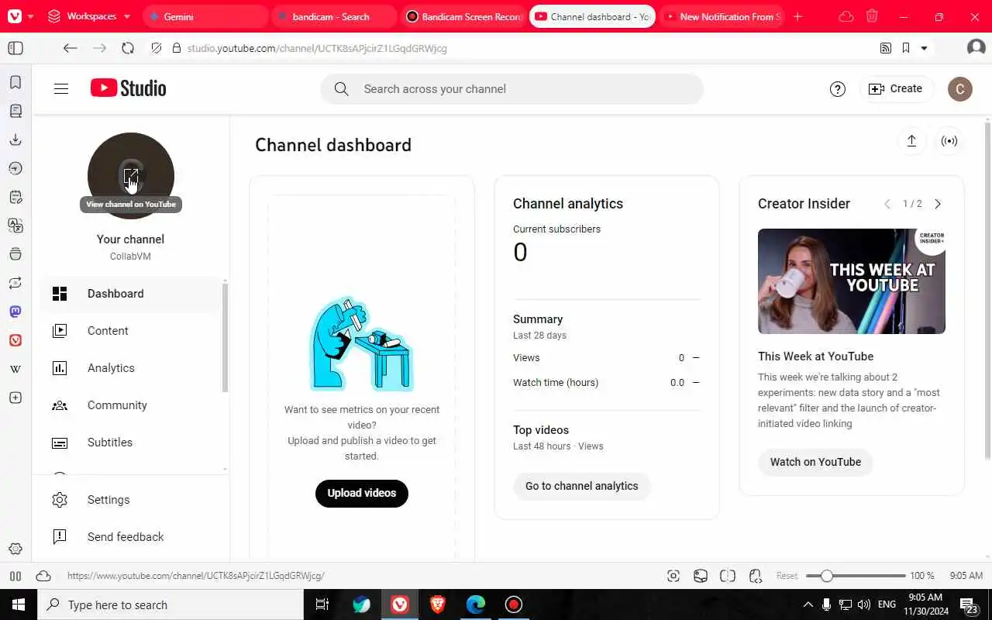The height and width of the screenshot is (620, 992).
Task: Select Subtitles in Studio sidebar
Action: [131, 443]
